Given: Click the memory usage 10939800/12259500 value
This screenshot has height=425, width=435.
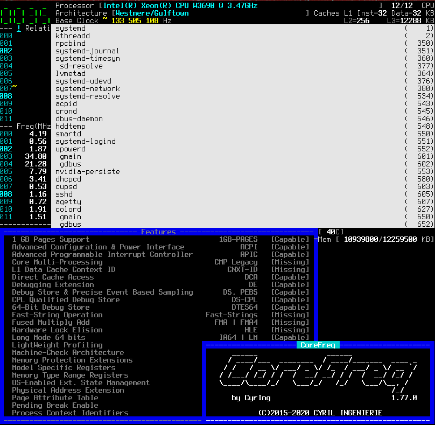Looking at the screenshot, I should click(x=380, y=239).
